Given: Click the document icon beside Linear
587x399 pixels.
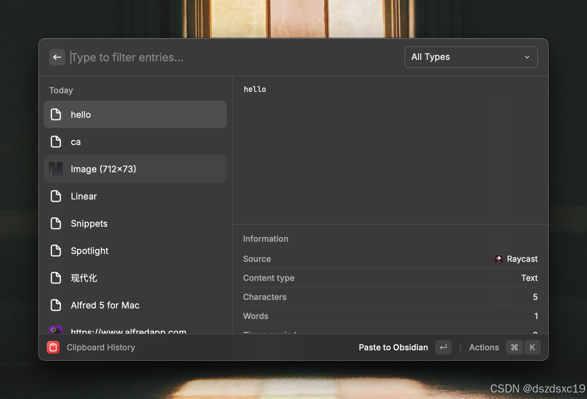Looking at the screenshot, I should 56,196.
